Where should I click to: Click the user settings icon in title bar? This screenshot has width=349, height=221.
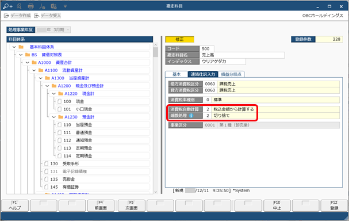(42, 6)
